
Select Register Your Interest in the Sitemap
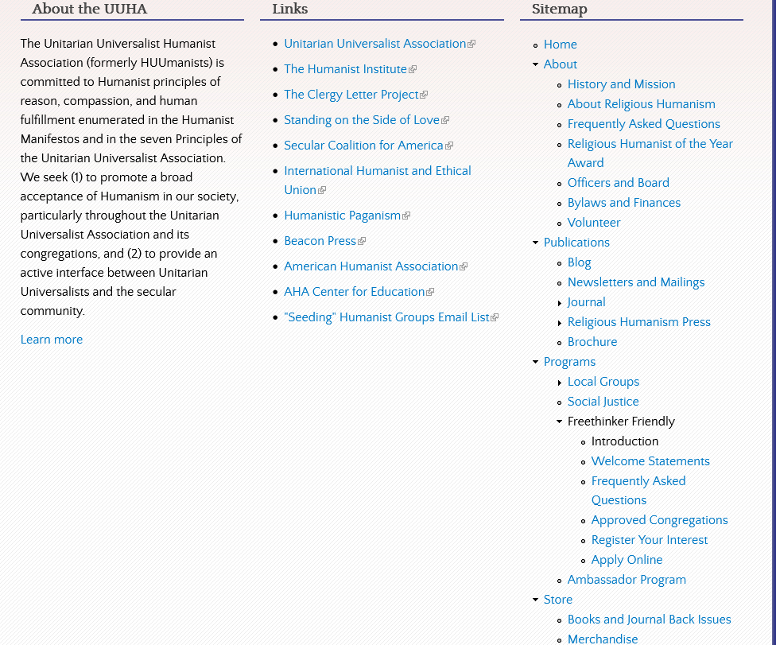[650, 540]
